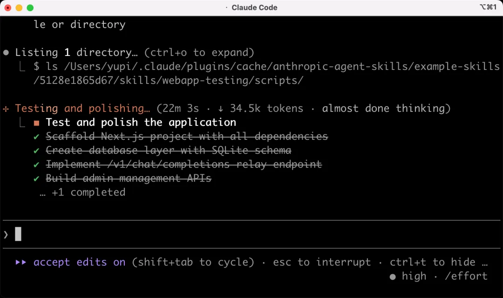This screenshot has width=503, height=298.
Task: Click the checkmark beside Create database layer
Action: point(36,151)
